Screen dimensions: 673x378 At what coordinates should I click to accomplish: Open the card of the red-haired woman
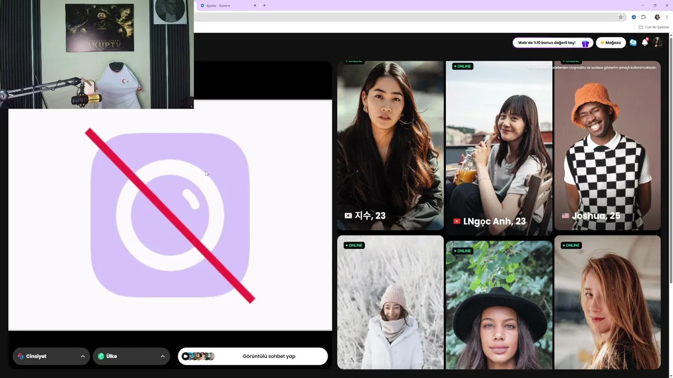tap(607, 302)
